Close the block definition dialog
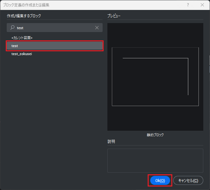This screenshot has width=210, height=190. click(x=202, y=5)
